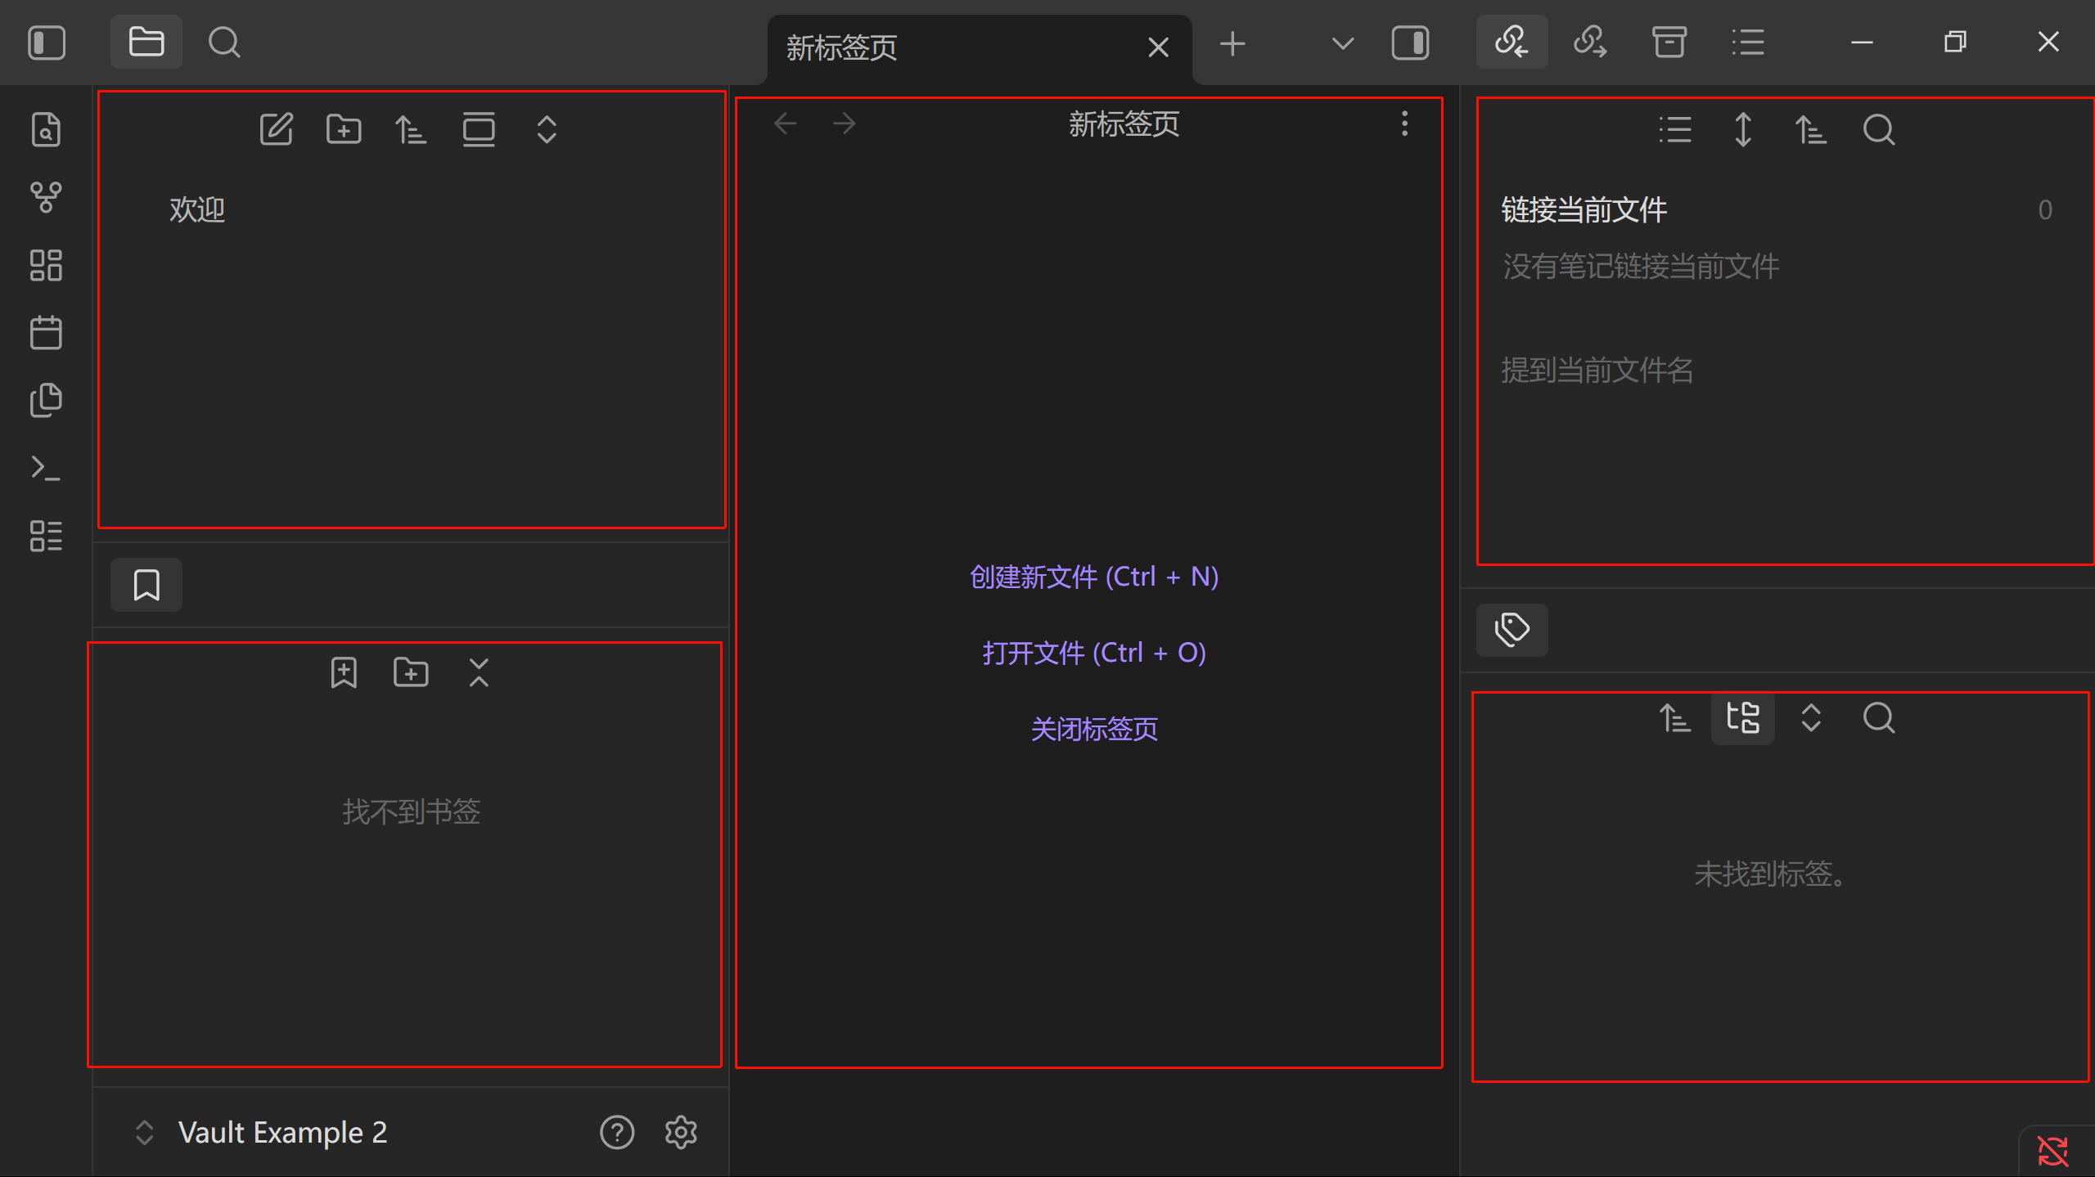Toggle the left sidebar visibility
This screenshot has height=1177, width=2095.
click(x=47, y=43)
